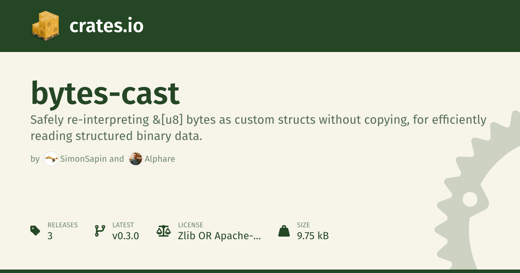Open the bytes-cast crate title
520x273 pixels.
[105, 93]
